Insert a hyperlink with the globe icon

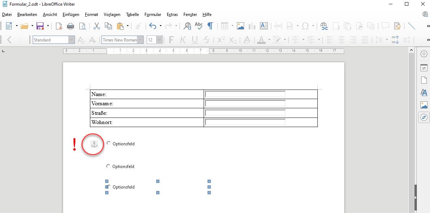[x=324, y=26]
